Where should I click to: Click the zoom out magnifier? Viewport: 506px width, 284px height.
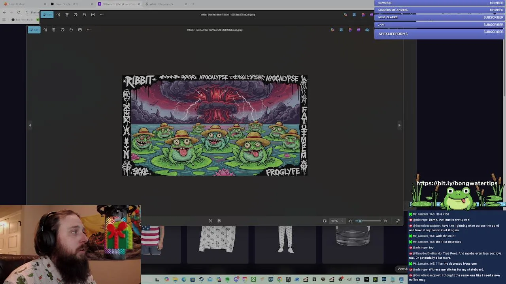pyautogui.click(x=350, y=221)
